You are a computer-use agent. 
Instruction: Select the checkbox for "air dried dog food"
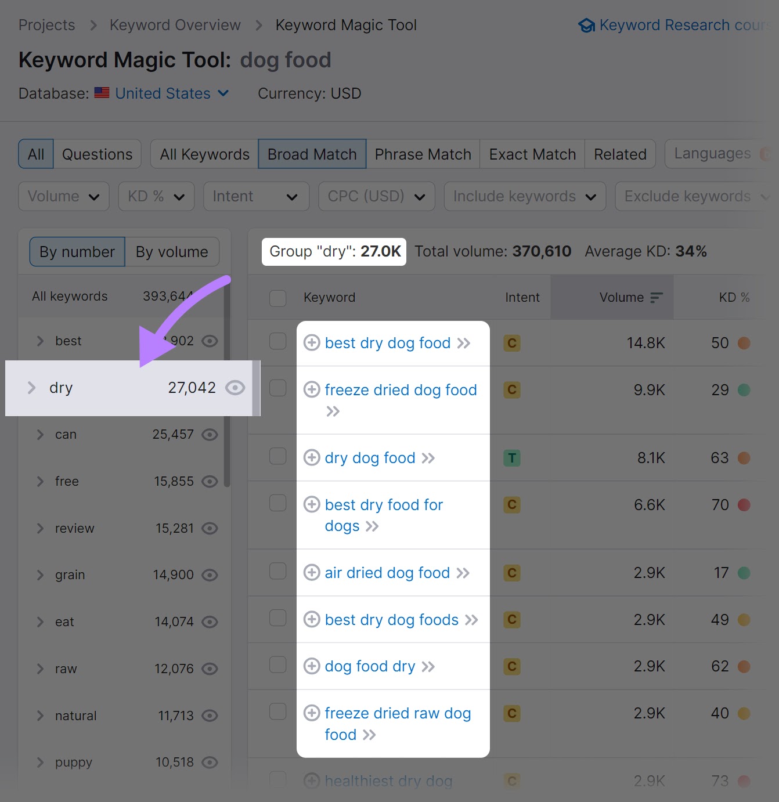277,571
